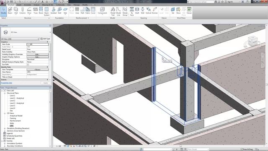Click the Show work plane tool
The width and height of the screenshot is (268, 151).
[x=178, y=10]
